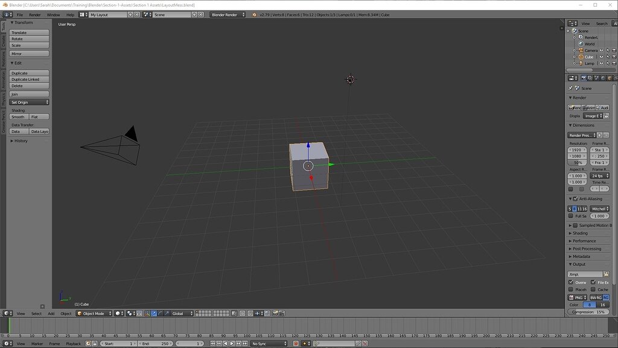Click the screenshot/render OpenGL icon in viewport header
Image resolution: width=618 pixels, height=348 pixels.
pyautogui.click(x=276, y=313)
